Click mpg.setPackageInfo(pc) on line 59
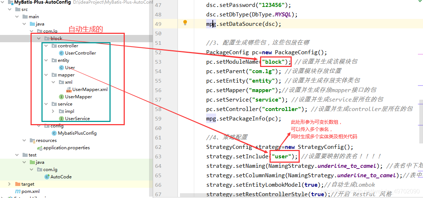Screen dimensions: 423x198 pos(244,119)
